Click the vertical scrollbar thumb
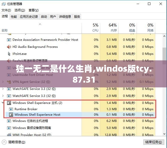The image size is (167, 148). pyautogui.click(x=164, y=56)
